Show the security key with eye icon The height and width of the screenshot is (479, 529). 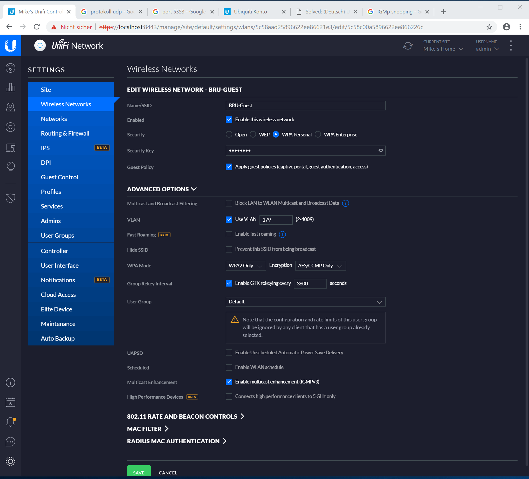[x=381, y=150]
